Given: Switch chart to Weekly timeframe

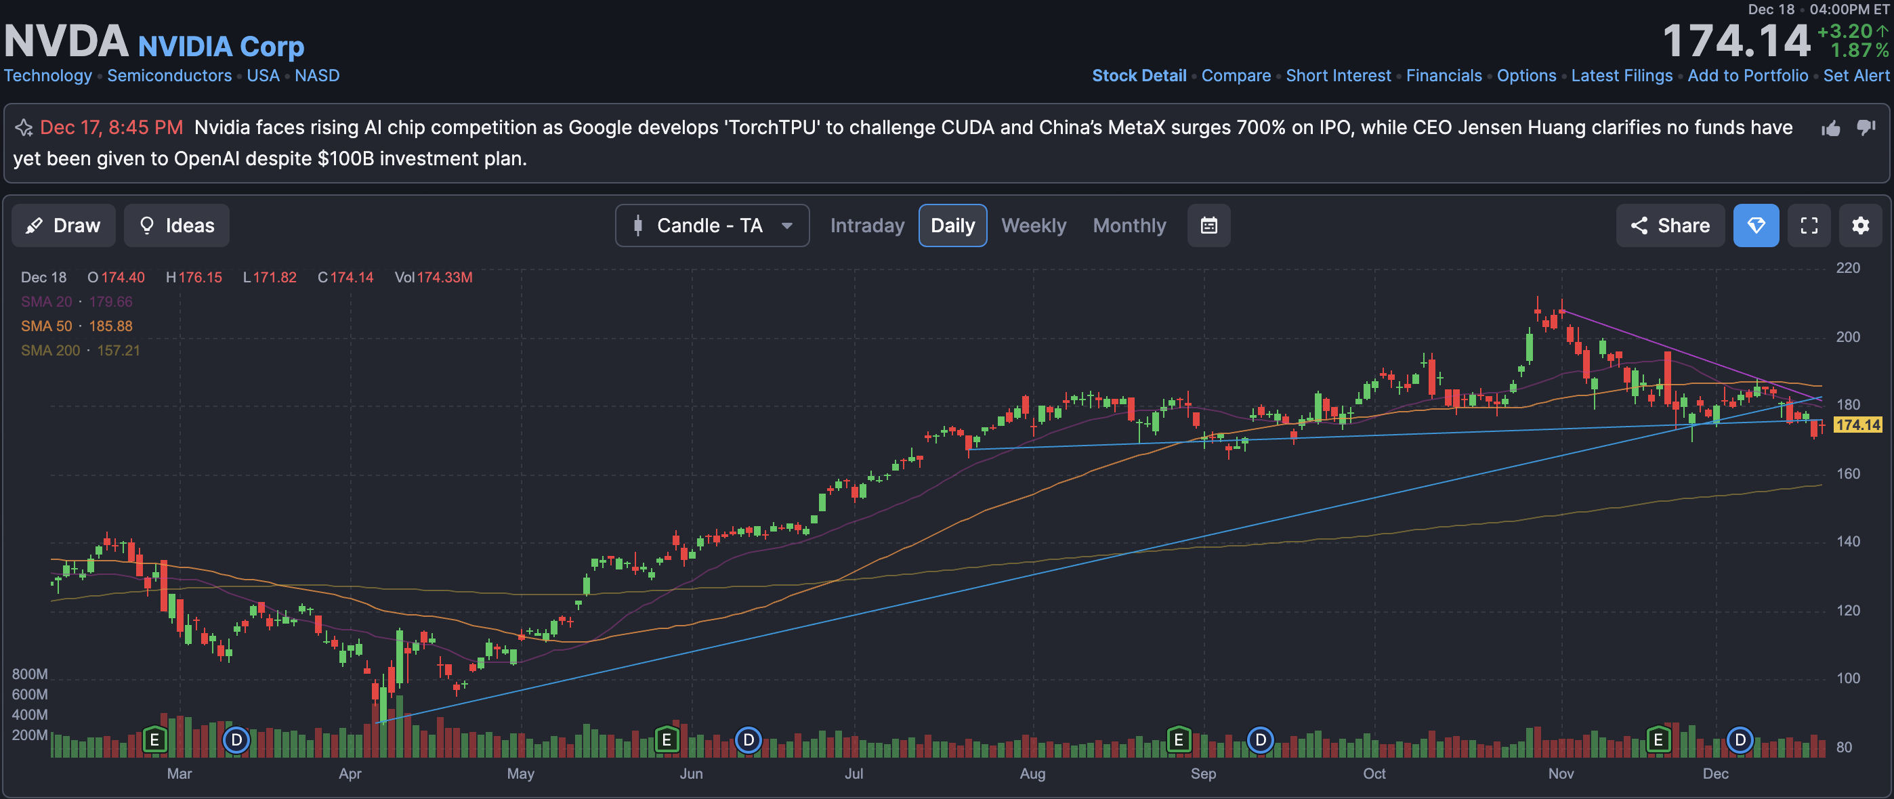Looking at the screenshot, I should (x=1033, y=225).
